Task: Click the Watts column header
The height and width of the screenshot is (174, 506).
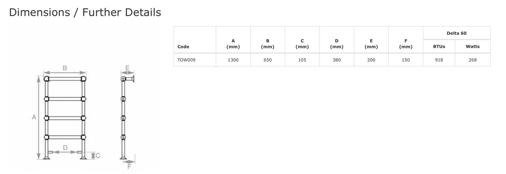Action: 472,46
